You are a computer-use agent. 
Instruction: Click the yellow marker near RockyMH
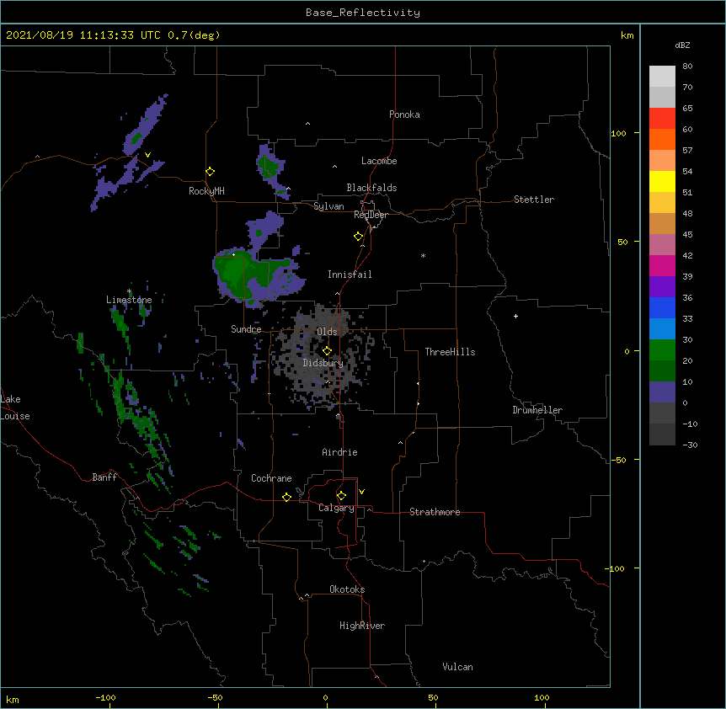210,172
